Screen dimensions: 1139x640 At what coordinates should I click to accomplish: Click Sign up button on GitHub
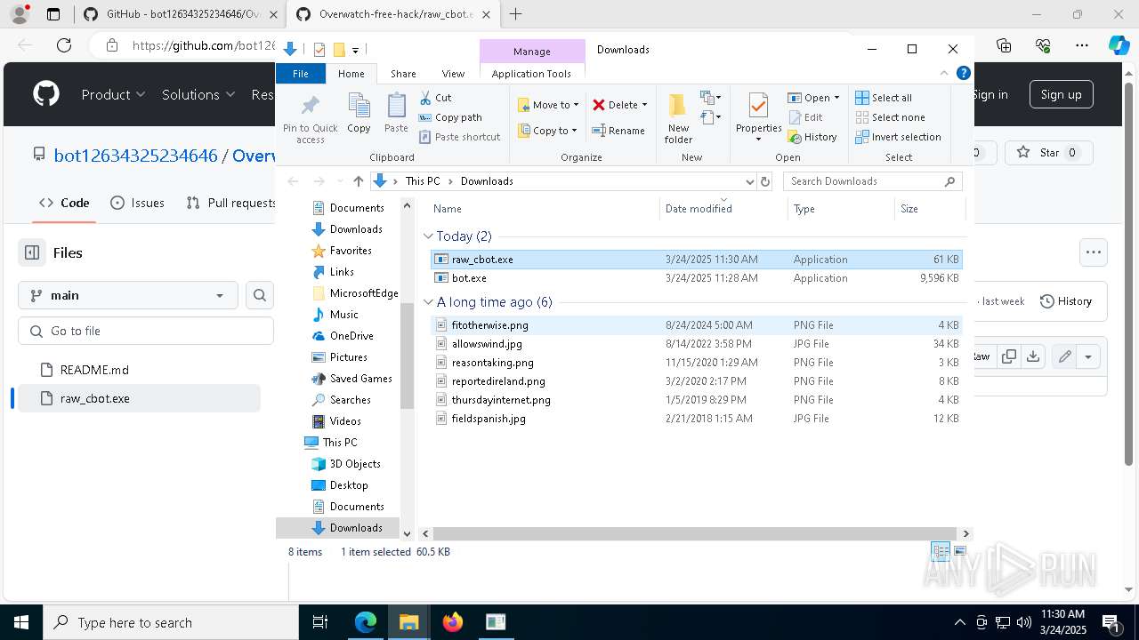coord(1061,94)
